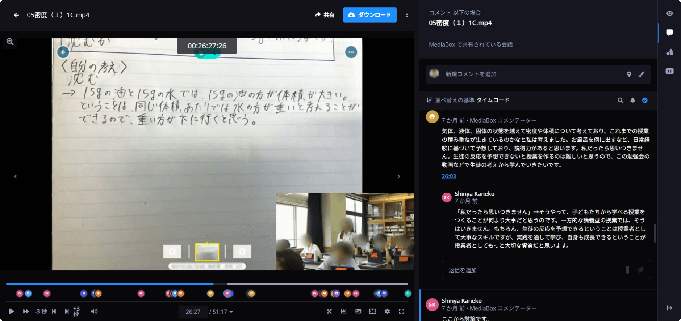This screenshot has width=681, height=321.
Task: Click the location pin icon in comment box
Action: click(629, 74)
